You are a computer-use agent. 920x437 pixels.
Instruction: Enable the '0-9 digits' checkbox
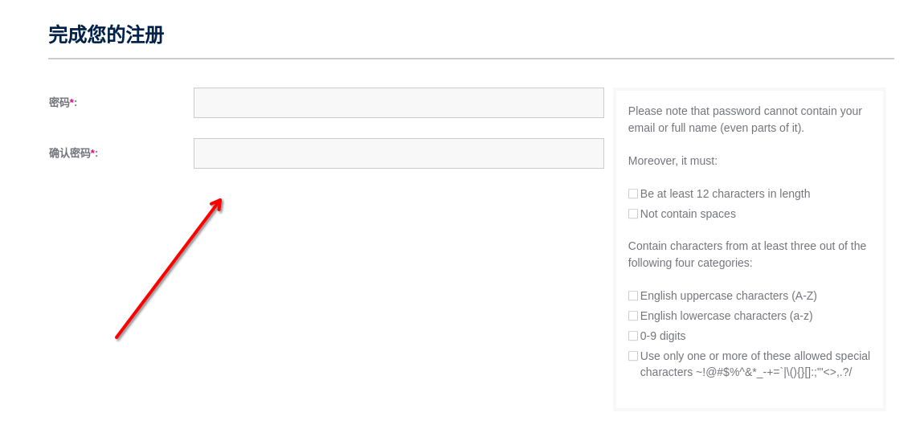[633, 336]
